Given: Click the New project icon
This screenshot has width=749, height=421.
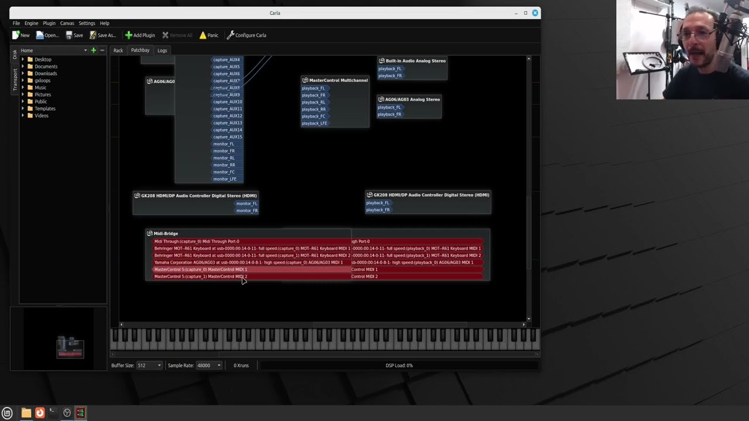Looking at the screenshot, I should 16,35.
